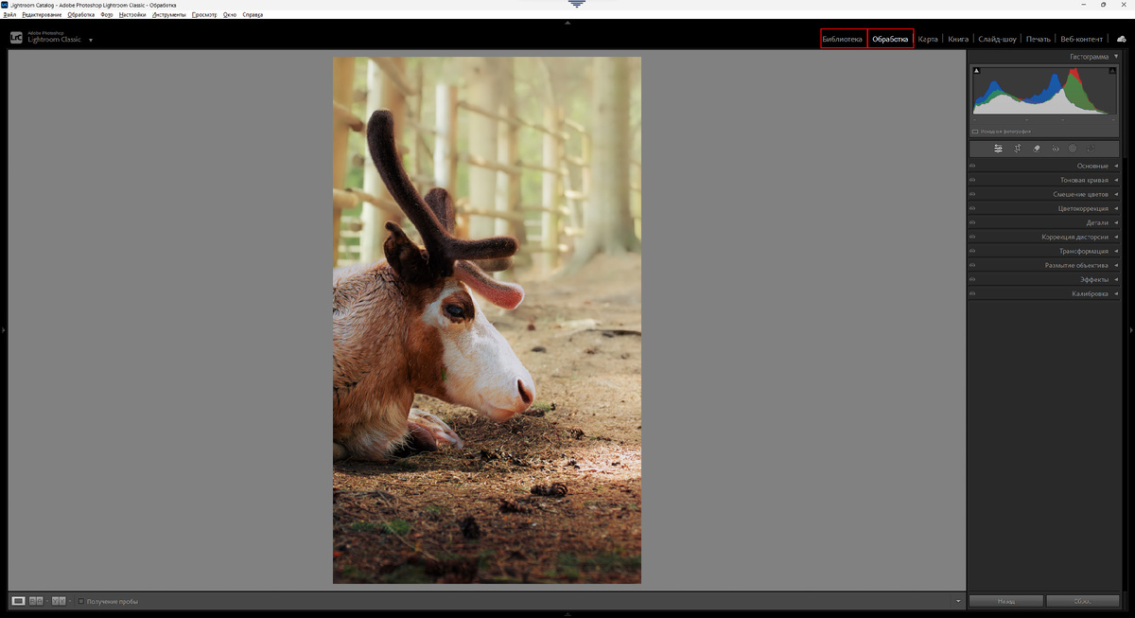
Task: Switch to the Книга module
Action: tap(958, 39)
